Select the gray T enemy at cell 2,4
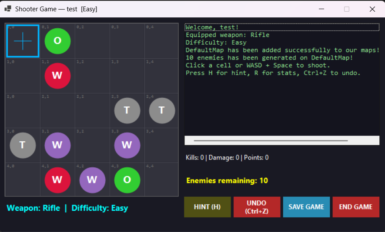Image resolution: width=385 pixels, height=232 pixels. tap(162, 110)
